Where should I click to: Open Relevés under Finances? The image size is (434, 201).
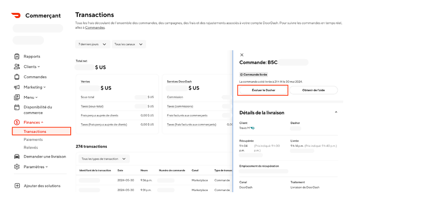click(x=31, y=148)
